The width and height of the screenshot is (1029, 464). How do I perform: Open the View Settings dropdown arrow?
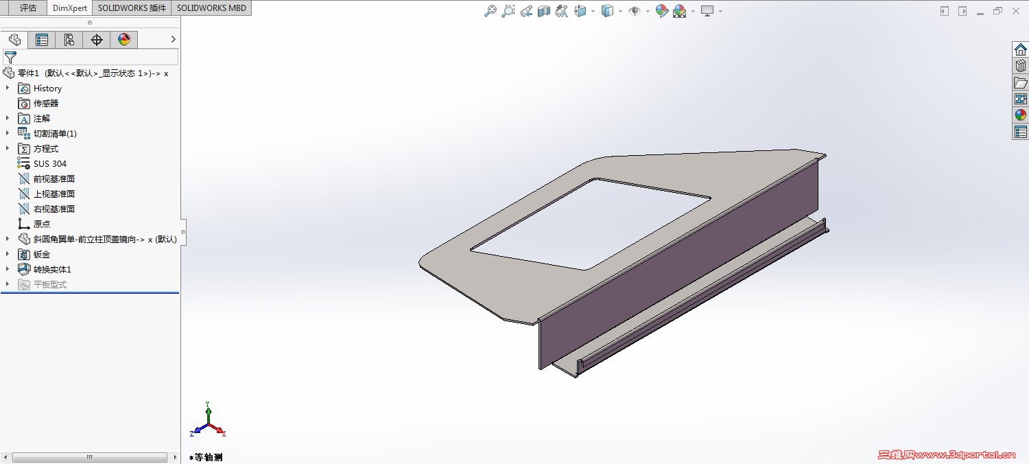click(720, 11)
